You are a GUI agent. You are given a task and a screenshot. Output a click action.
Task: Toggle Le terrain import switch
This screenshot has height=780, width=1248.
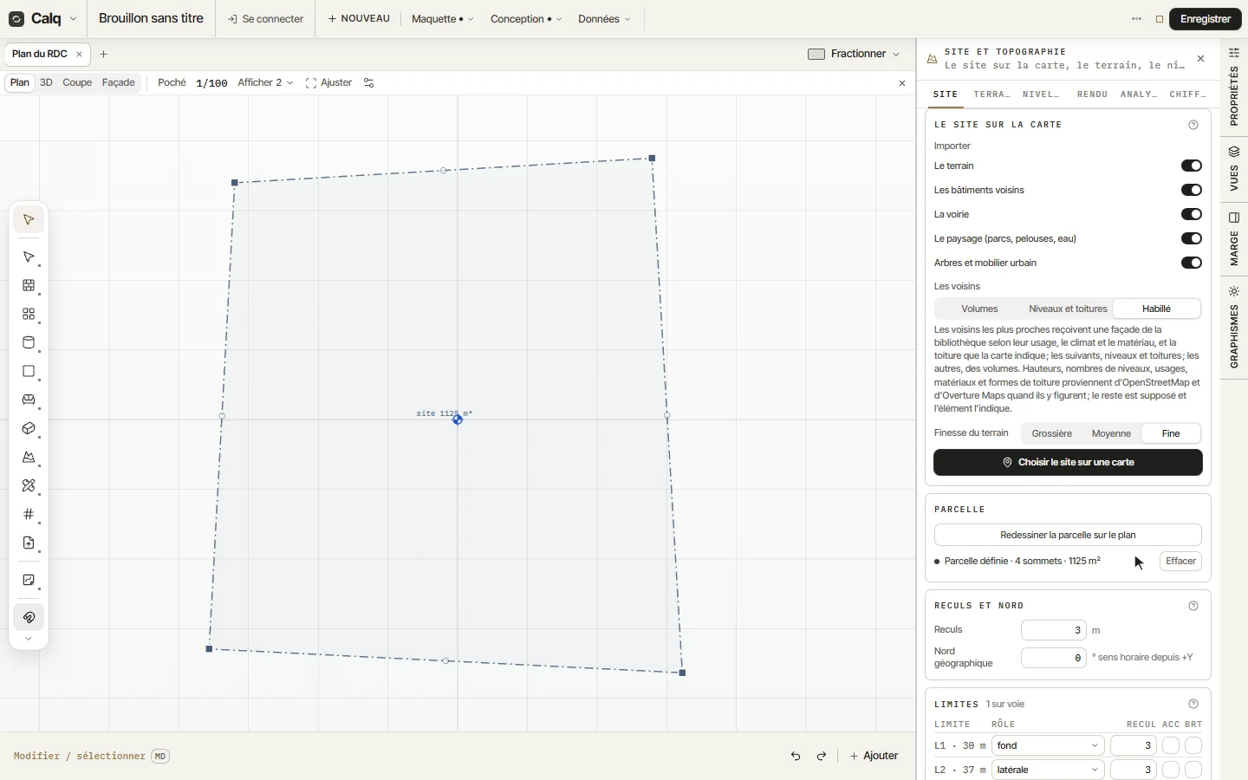[x=1192, y=166]
